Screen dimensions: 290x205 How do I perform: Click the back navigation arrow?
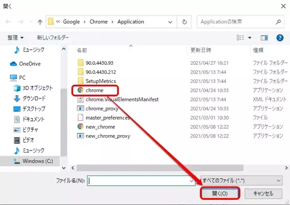[8, 22]
